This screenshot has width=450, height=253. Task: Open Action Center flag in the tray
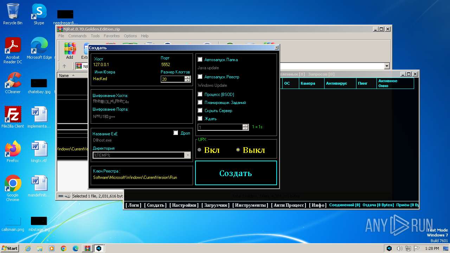[417, 248]
